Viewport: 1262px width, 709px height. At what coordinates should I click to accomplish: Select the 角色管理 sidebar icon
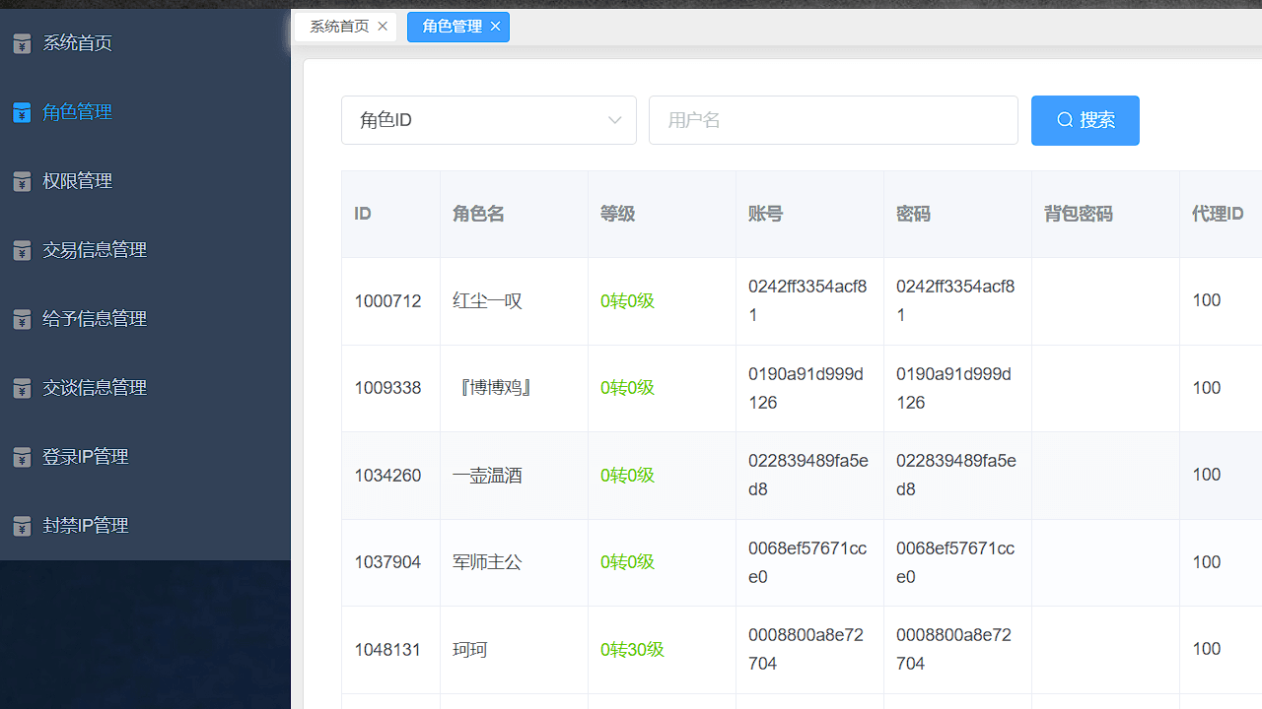click(x=22, y=112)
